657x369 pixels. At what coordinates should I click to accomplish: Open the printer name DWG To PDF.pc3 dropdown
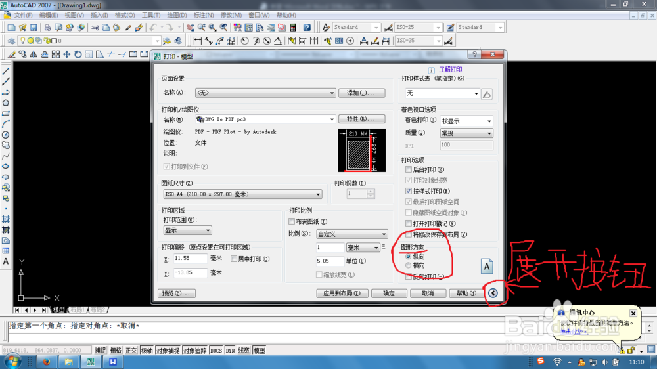[x=265, y=119]
